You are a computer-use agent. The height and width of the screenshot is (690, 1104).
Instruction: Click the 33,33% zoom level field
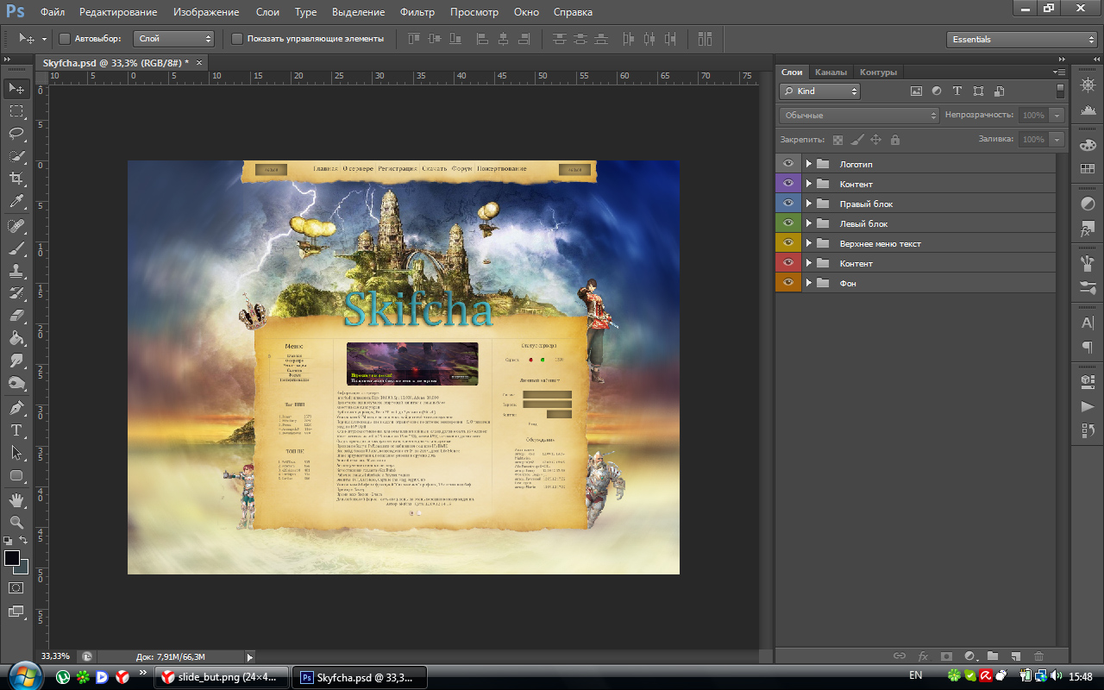tap(56, 656)
